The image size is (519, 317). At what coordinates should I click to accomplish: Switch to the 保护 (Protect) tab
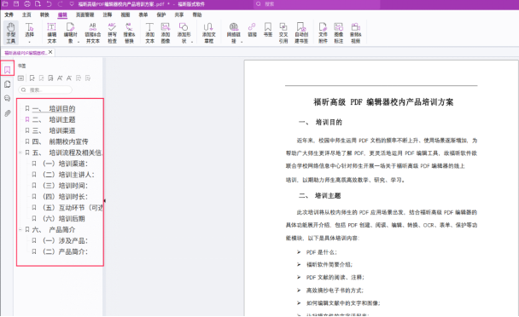coord(161,14)
